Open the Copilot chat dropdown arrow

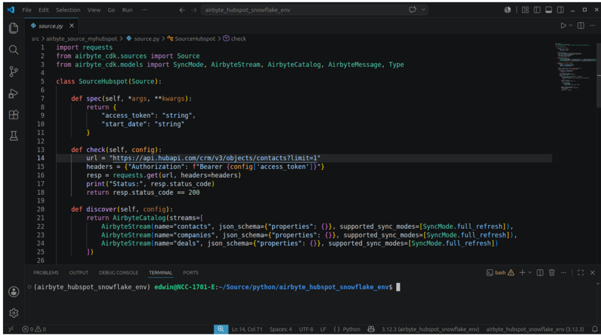coord(423,9)
